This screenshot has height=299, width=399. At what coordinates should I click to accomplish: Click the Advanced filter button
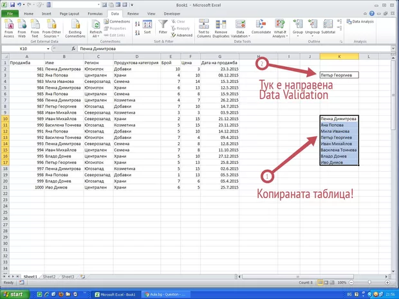tap(183, 35)
